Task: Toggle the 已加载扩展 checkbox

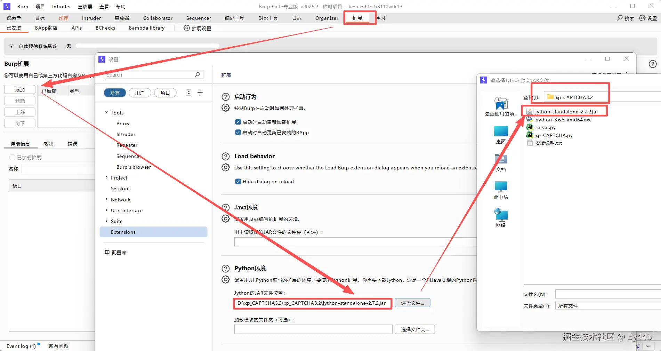Action: 12,157
